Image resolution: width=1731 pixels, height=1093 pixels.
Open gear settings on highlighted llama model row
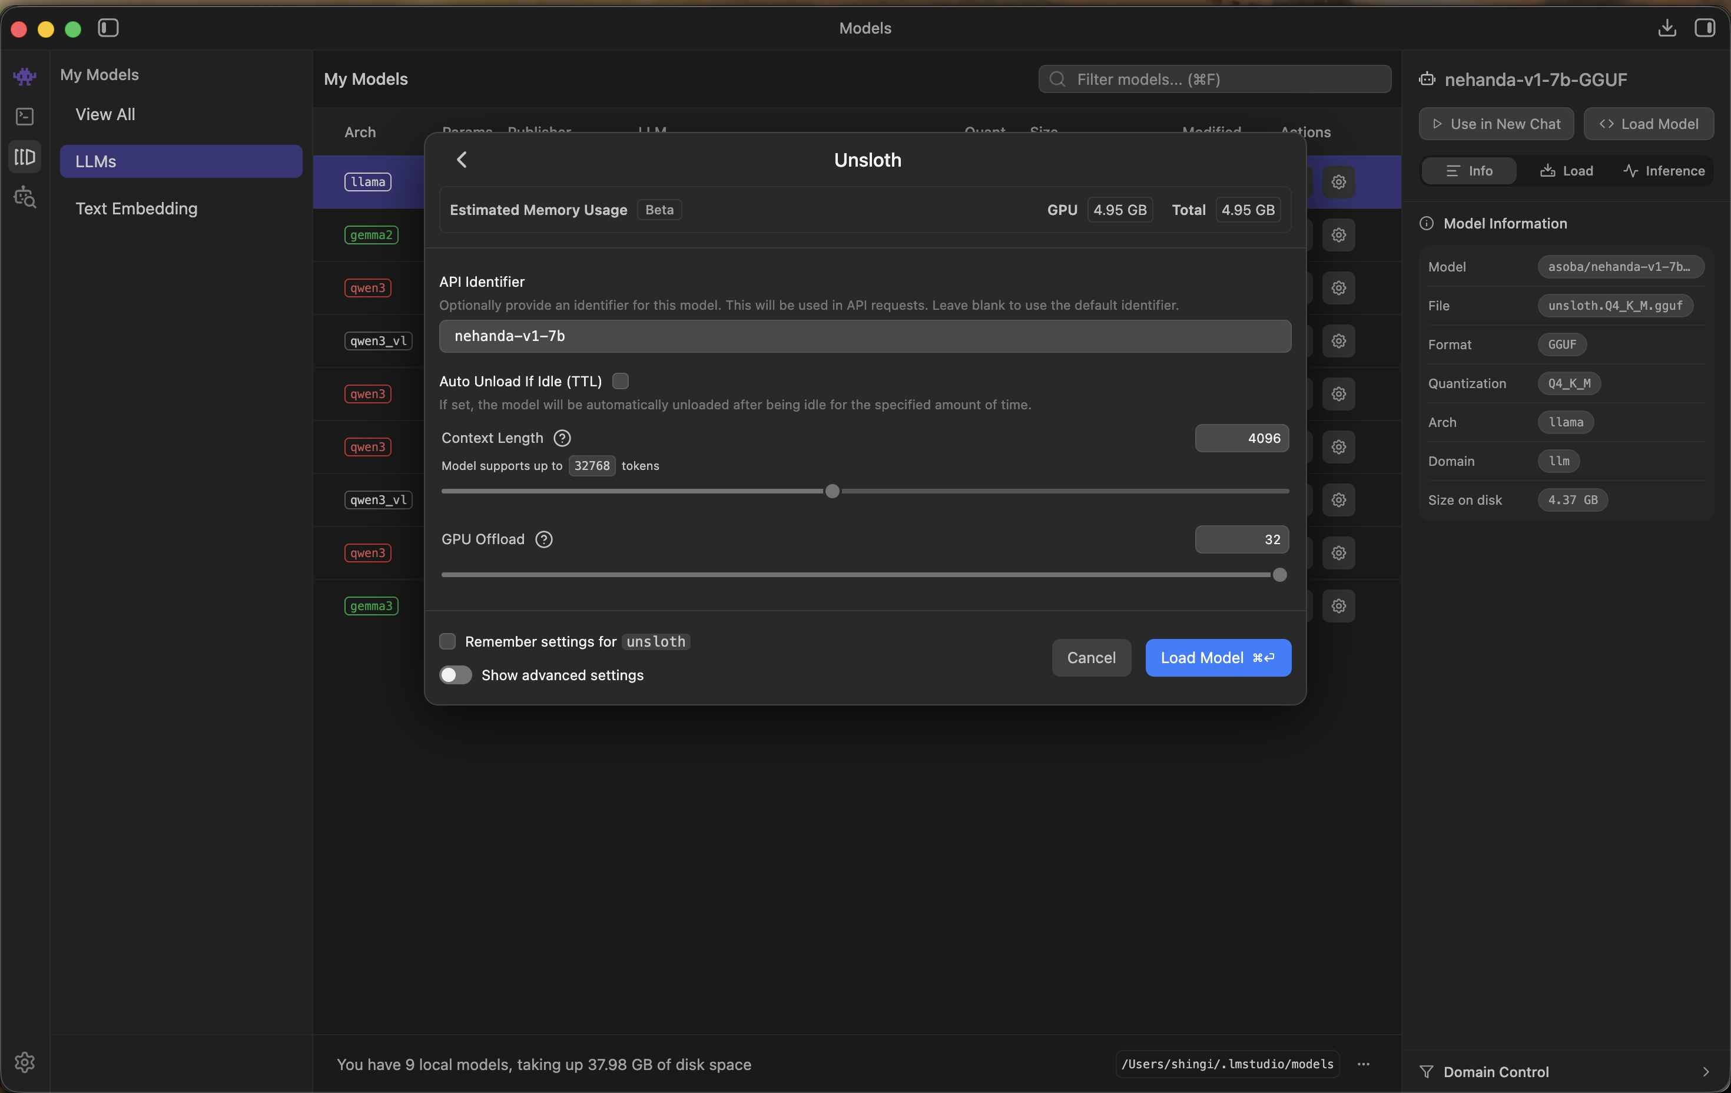click(1338, 182)
